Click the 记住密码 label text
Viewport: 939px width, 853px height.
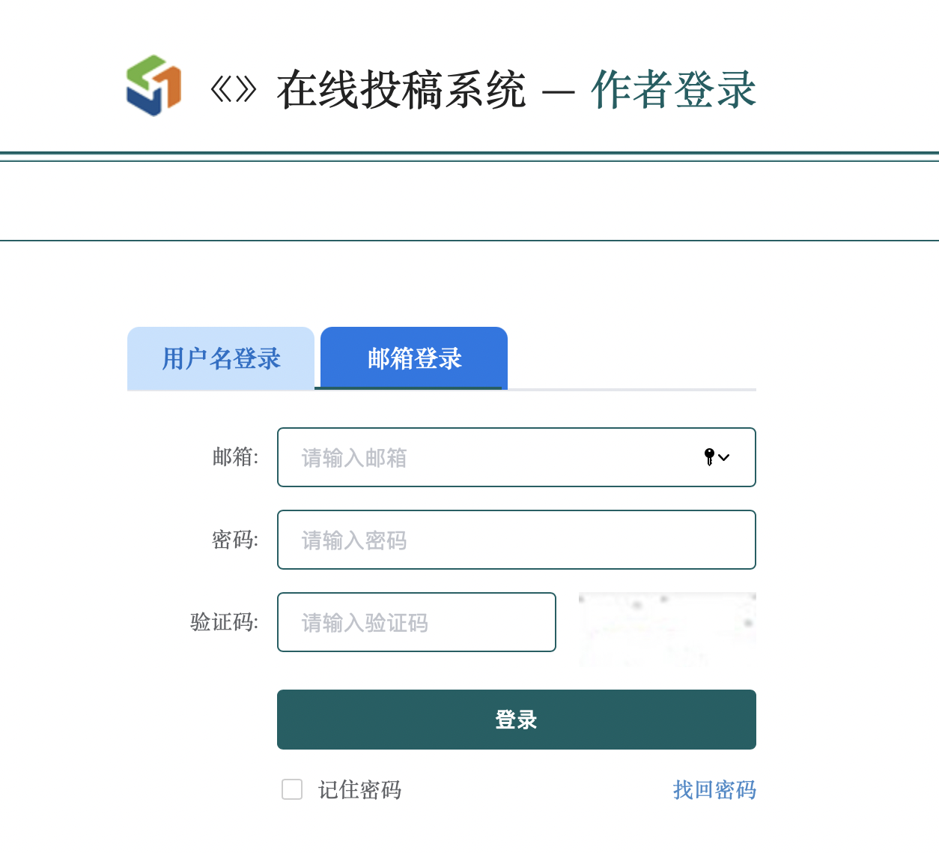(360, 790)
